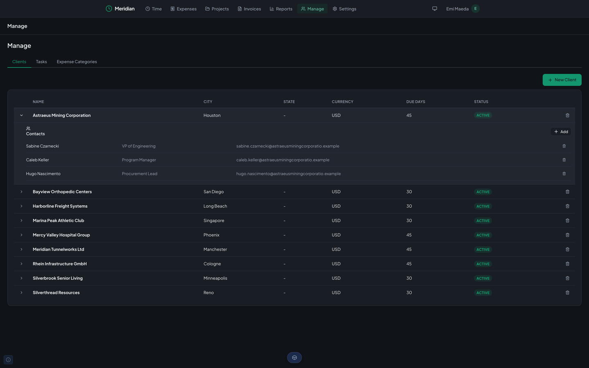This screenshot has width=589, height=368.
Task: Click VP of Engineering title
Action: point(139,146)
